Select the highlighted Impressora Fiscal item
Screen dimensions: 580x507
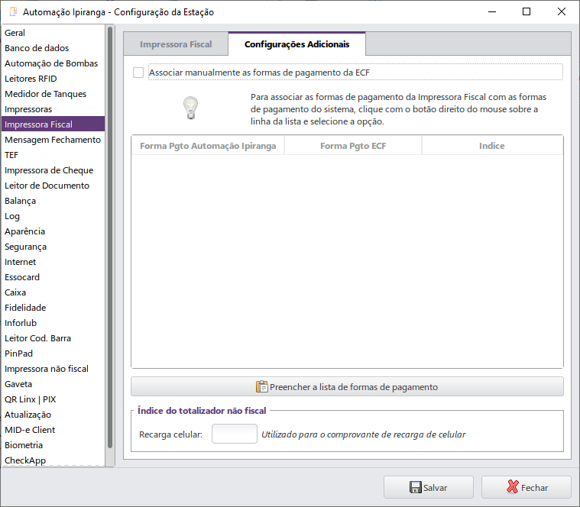(53, 124)
